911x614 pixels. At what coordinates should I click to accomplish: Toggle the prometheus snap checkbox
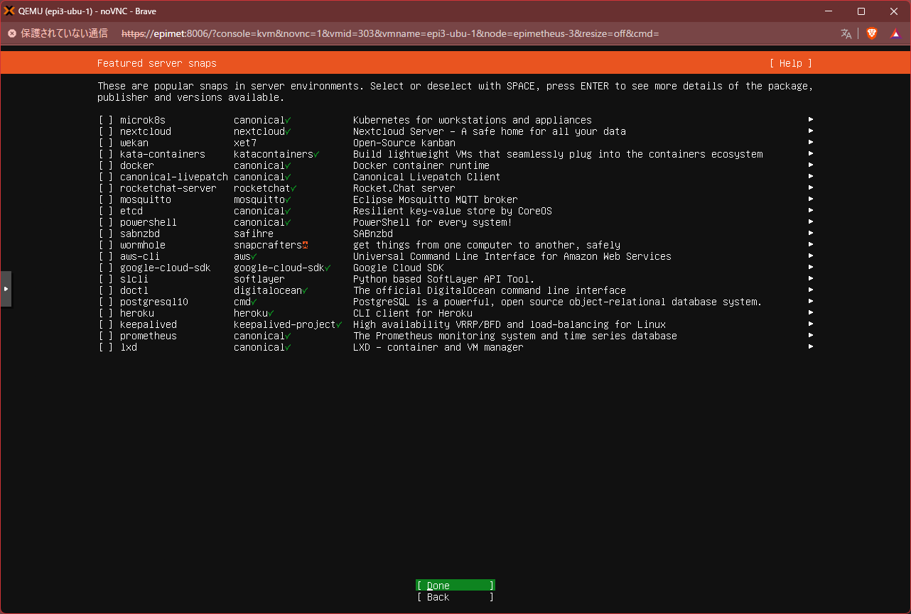click(x=106, y=336)
